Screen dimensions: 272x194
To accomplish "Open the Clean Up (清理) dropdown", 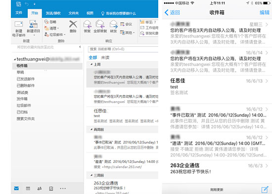I will coord(52,28).
